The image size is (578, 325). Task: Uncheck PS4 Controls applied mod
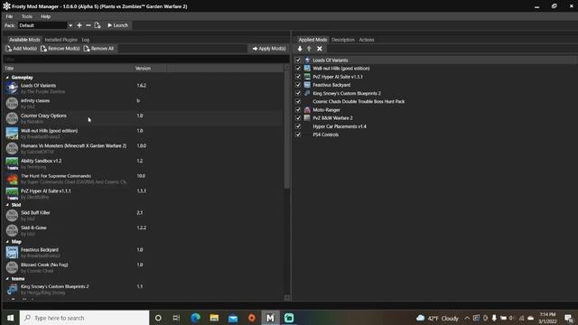298,135
